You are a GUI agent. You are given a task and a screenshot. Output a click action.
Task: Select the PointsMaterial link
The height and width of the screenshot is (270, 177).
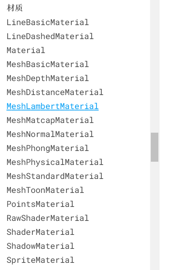40,204
